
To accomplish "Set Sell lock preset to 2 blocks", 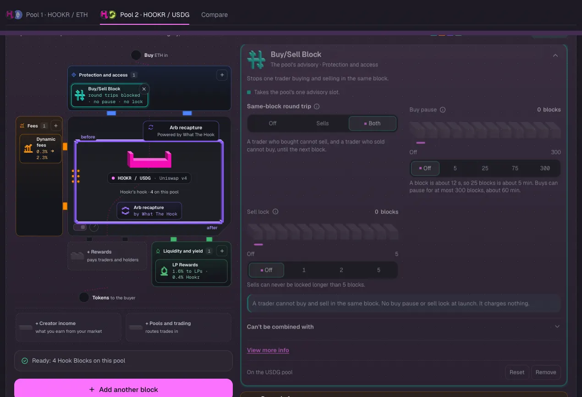I will point(341,270).
